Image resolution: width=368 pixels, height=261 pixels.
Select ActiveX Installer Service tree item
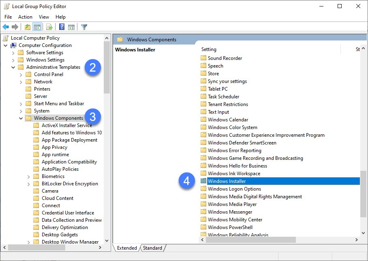pyautogui.click(x=67, y=125)
